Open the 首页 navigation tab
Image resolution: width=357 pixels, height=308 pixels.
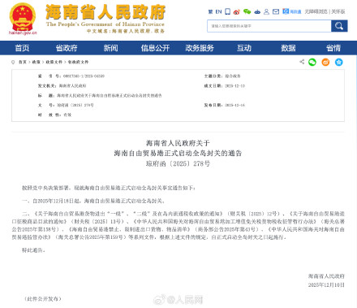coord(22,48)
